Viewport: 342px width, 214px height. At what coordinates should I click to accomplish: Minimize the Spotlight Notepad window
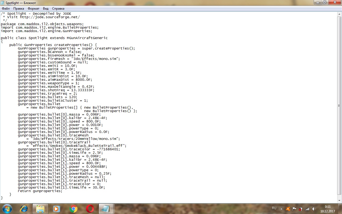point(317,2)
